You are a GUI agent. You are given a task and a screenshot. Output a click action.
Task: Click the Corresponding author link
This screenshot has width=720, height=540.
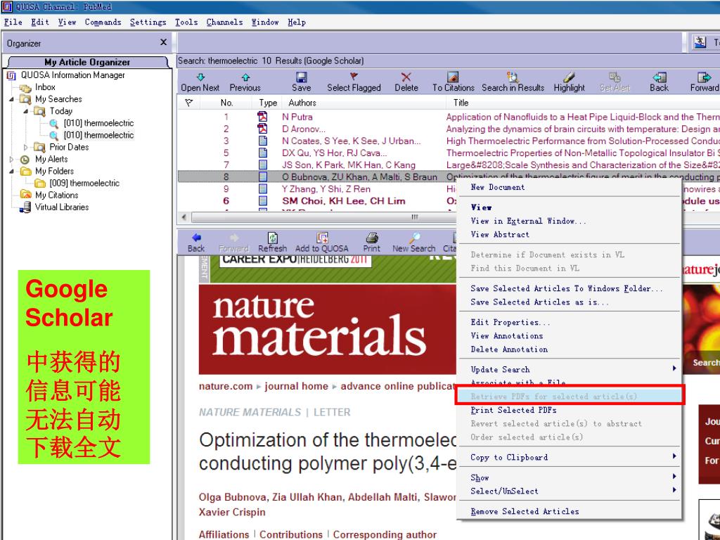click(385, 534)
